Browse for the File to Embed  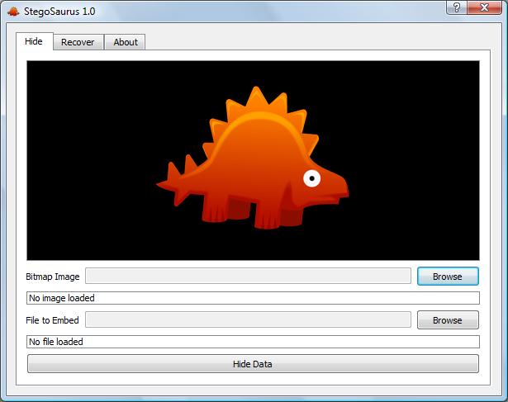(448, 320)
